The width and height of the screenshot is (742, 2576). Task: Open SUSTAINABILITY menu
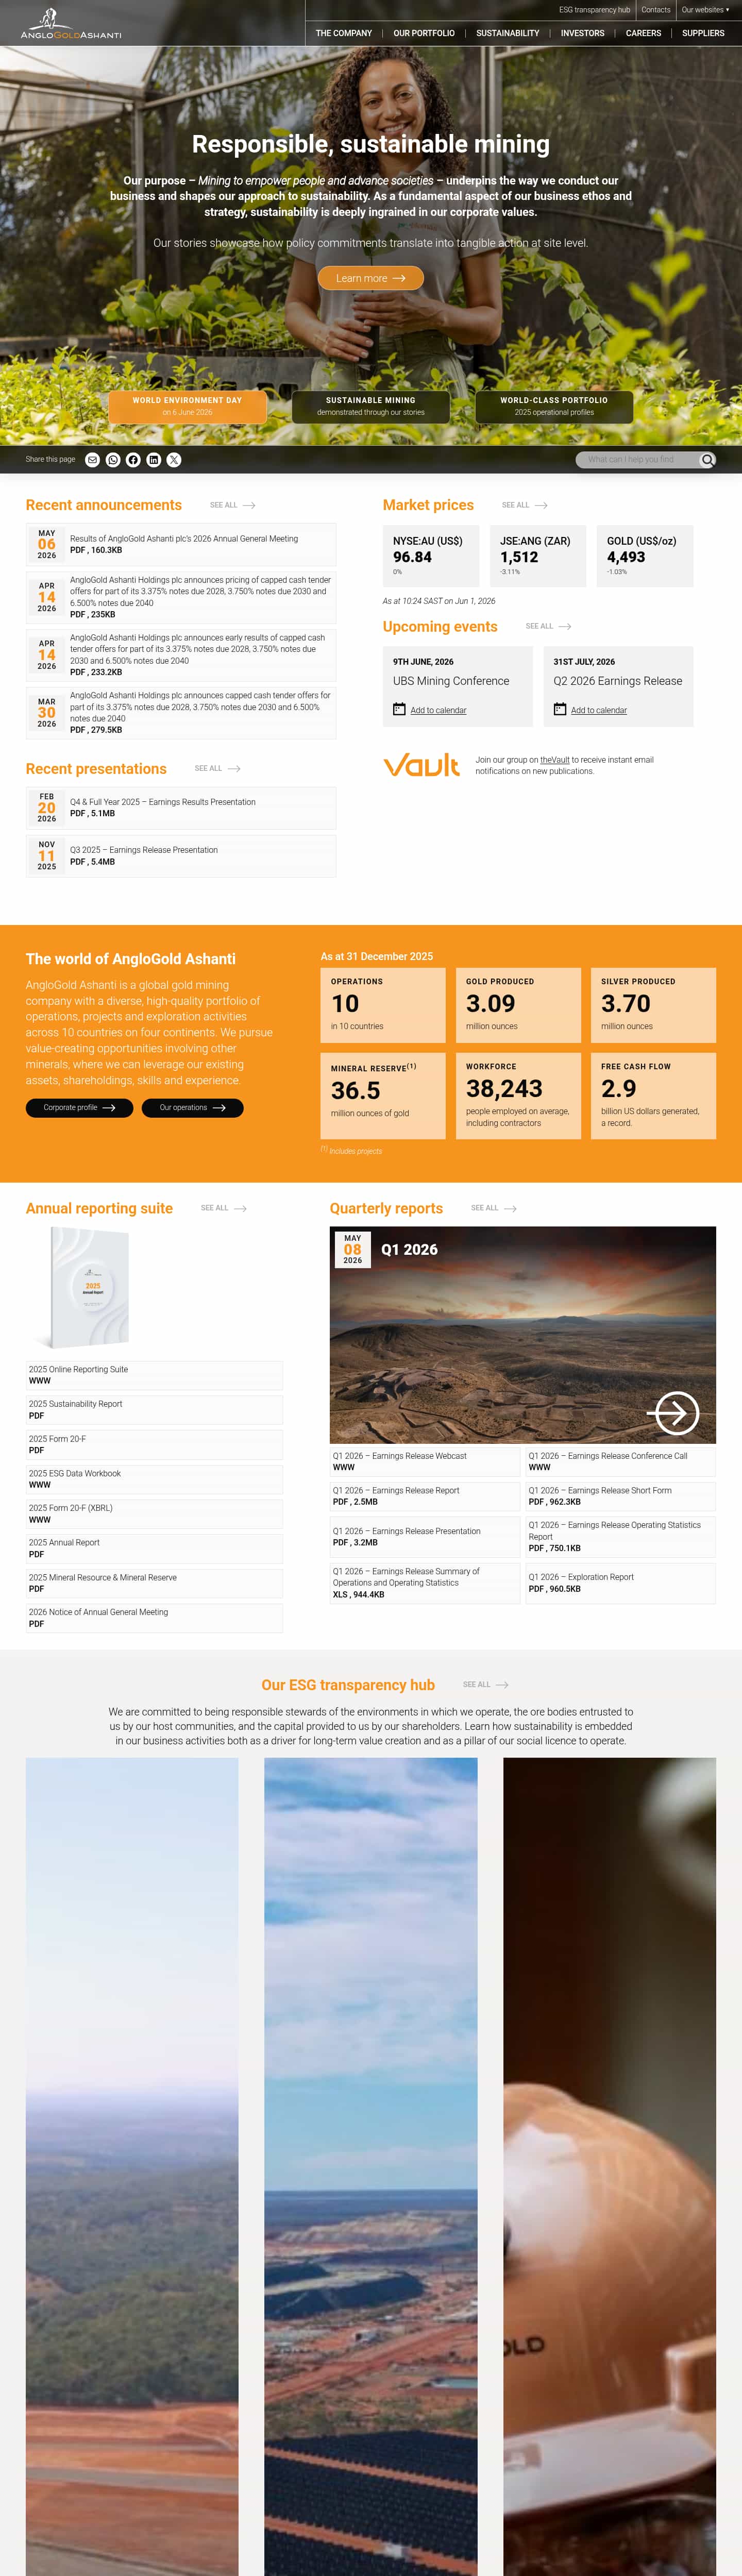(508, 33)
